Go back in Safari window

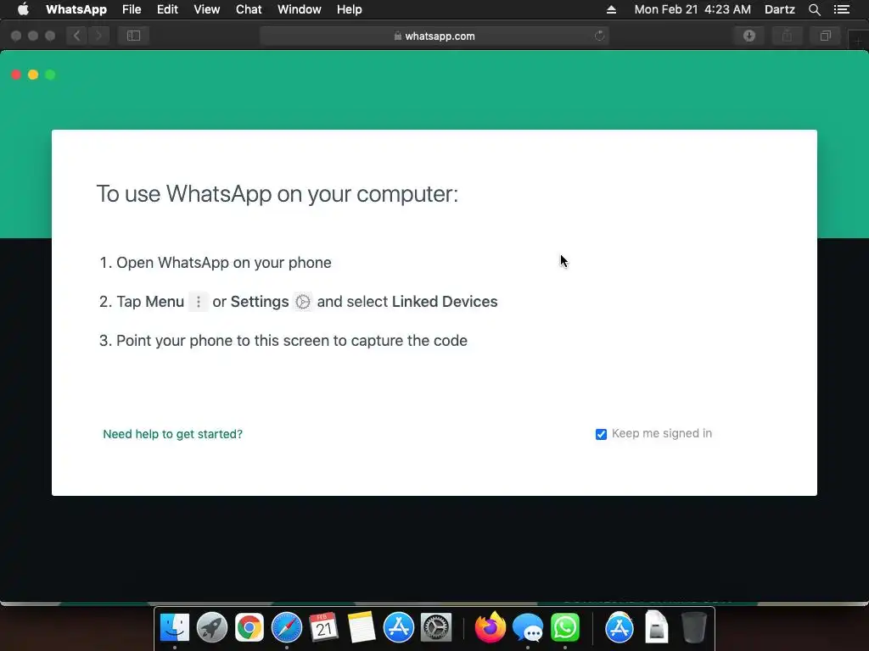[x=76, y=36]
